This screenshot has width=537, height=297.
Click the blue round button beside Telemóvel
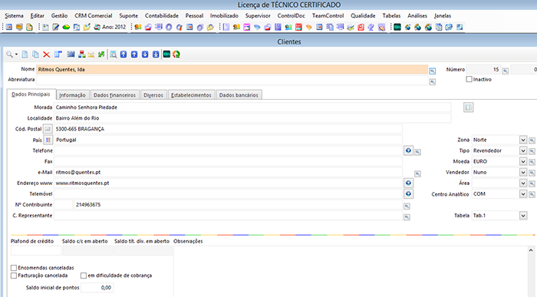pyautogui.click(x=408, y=194)
